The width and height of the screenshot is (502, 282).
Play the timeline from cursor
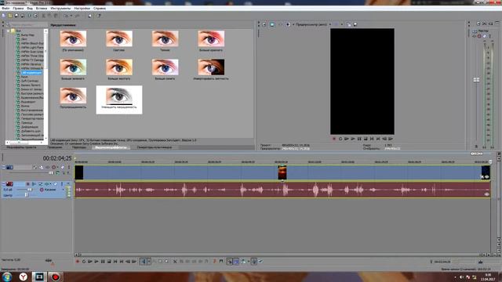(96, 262)
